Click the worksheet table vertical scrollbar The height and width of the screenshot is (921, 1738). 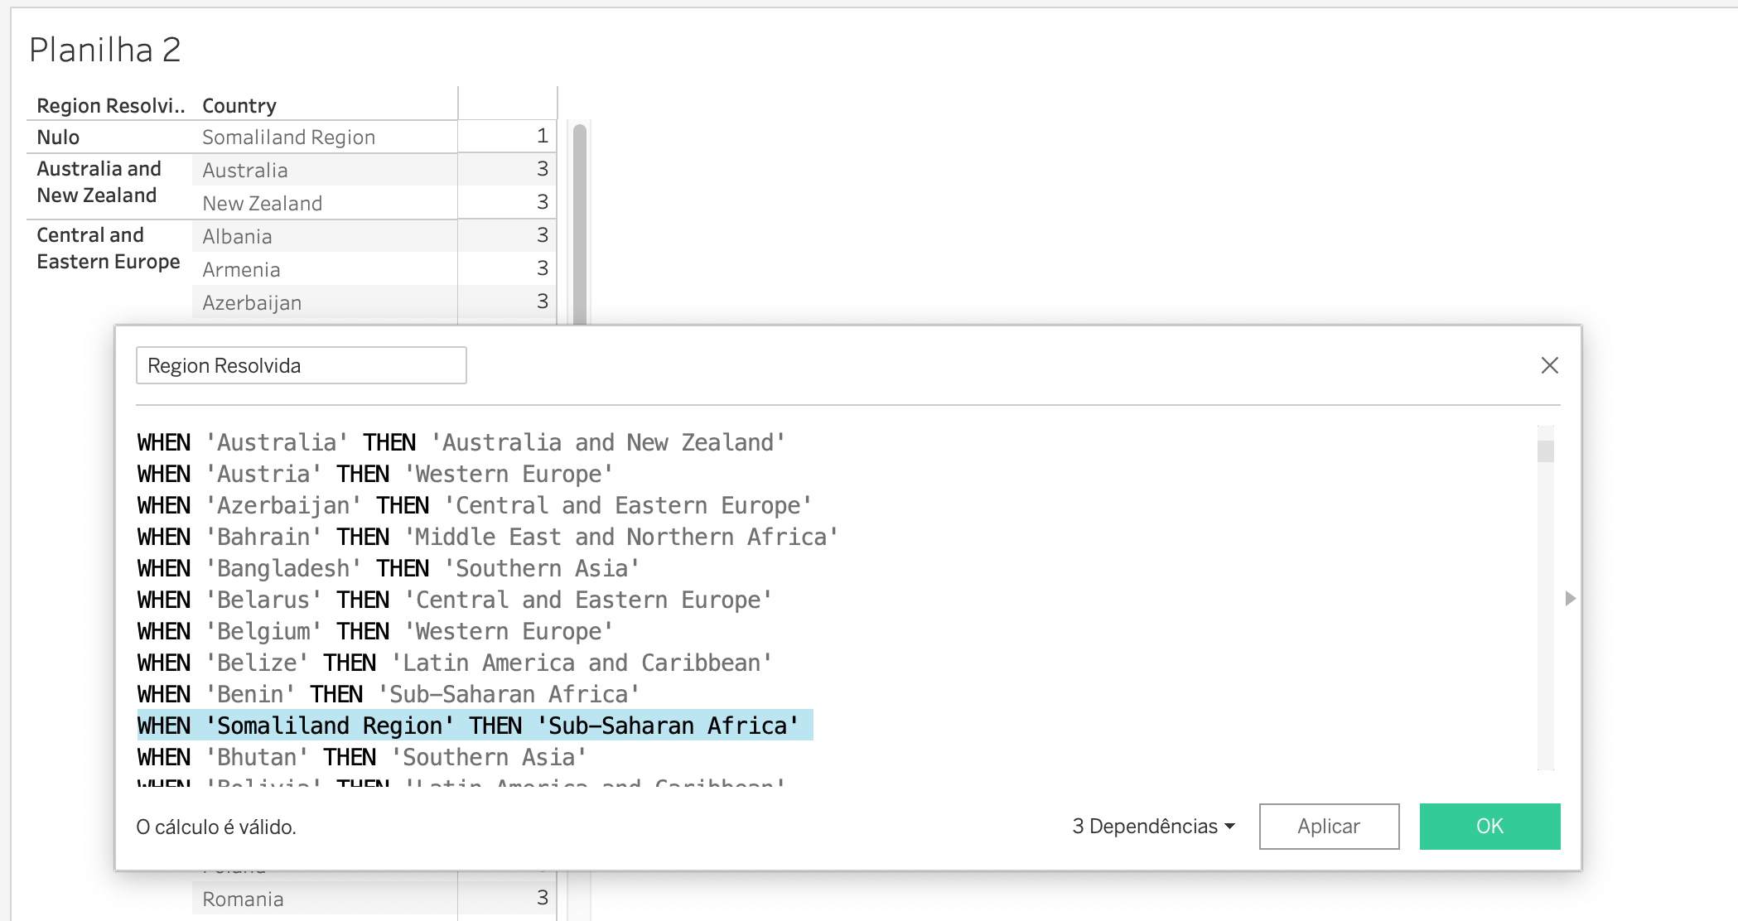pyautogui.click(x=580, y=215)
